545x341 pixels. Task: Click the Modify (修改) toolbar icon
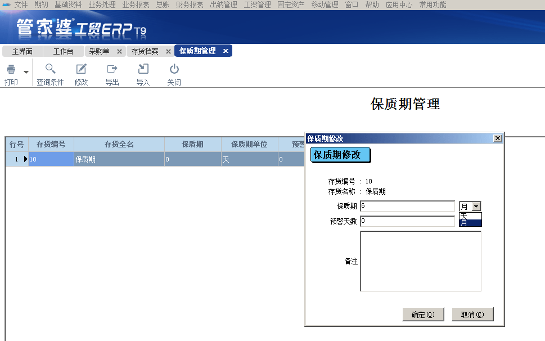tap(82, 70)
